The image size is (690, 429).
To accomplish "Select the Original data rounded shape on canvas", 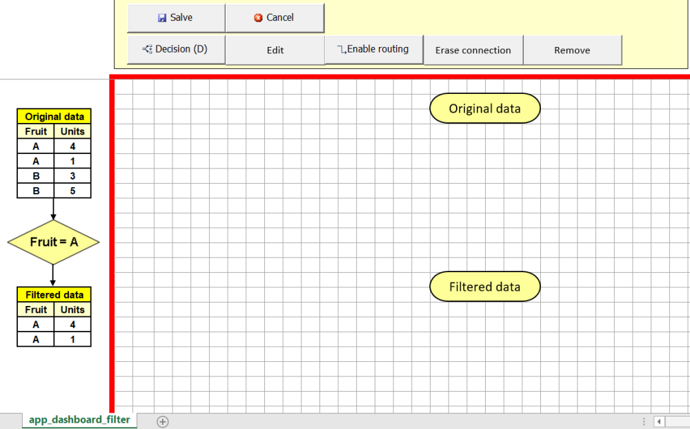I will pos(485,108).
